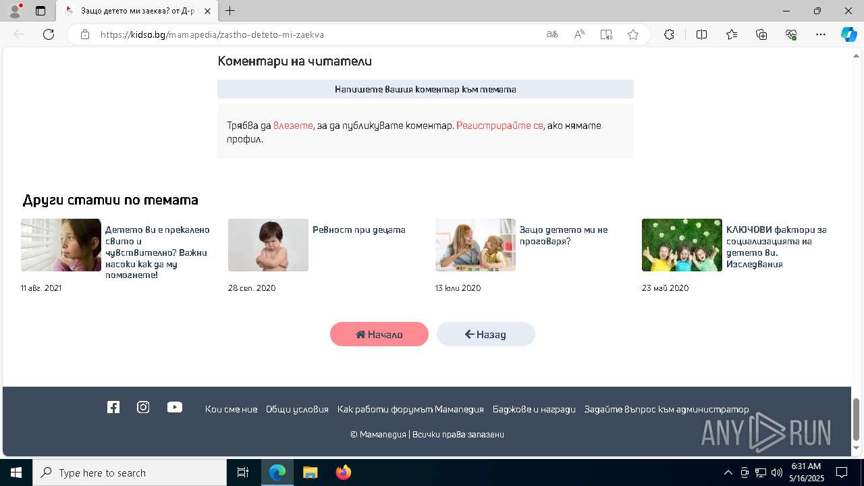Close the kidso.bg browser tab
The width and height of the screenshot is (864, 486).
pyautogui.click(x=207, y=11)
